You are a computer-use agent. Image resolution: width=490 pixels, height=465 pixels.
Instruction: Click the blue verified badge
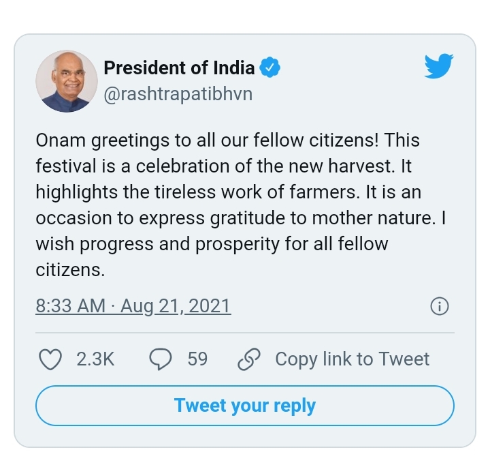pos(270,67)
